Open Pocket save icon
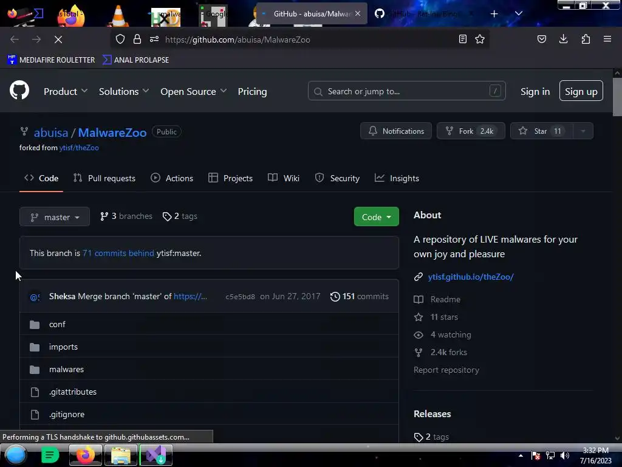622x467 pixels. point(541,39)
